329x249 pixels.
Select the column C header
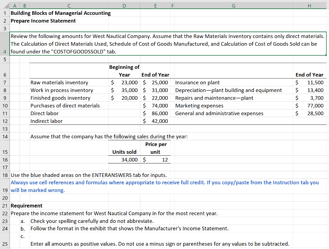(x=69, y=5)
